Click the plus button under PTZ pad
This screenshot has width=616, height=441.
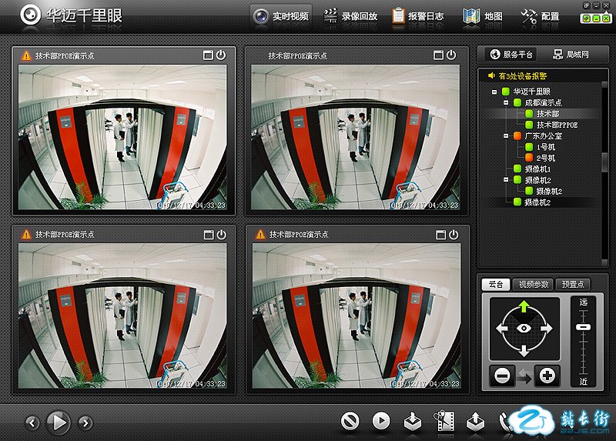(x=547, y=376)
